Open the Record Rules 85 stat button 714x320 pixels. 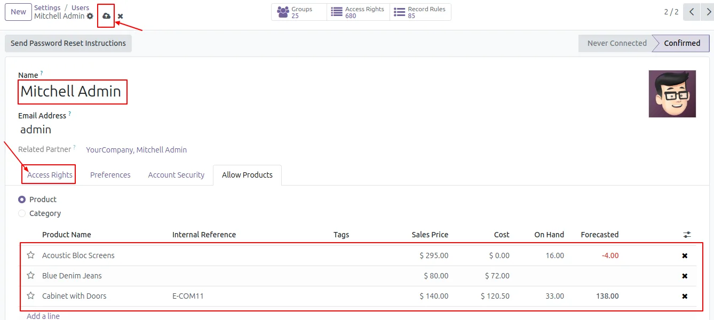point(421,12)
